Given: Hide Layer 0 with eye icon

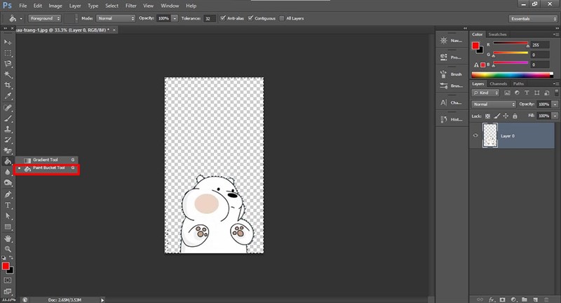Looking at the screenshot, I should point(475,135).
